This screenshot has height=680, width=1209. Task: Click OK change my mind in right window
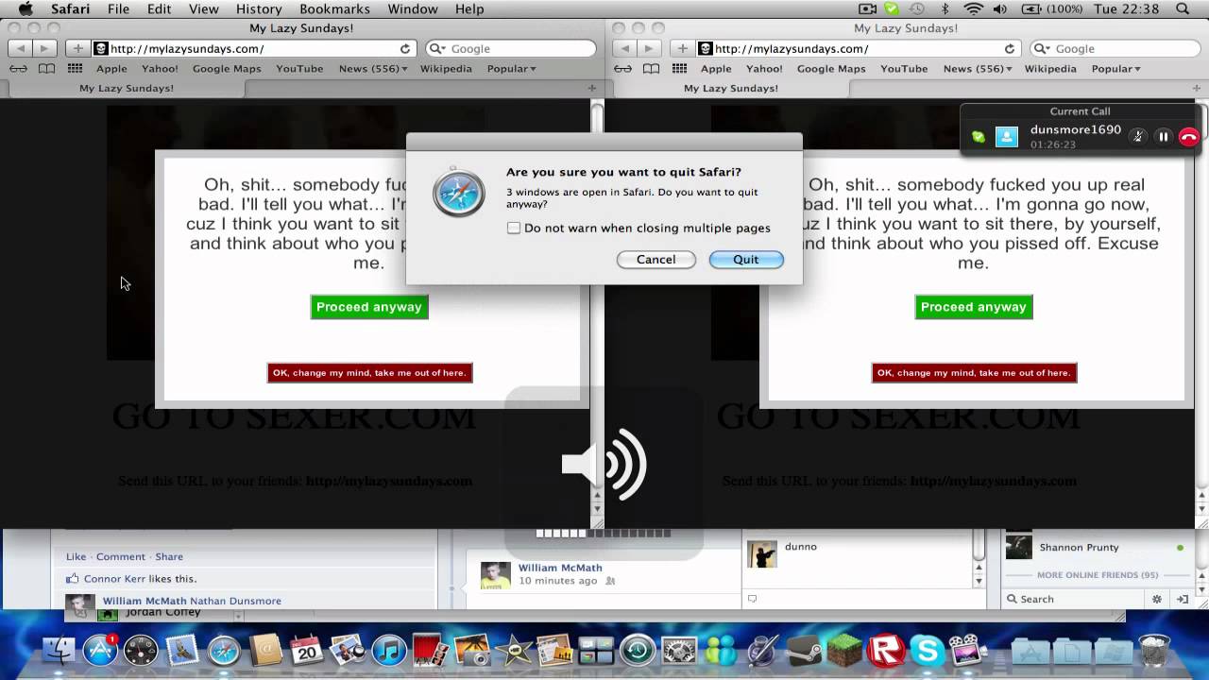[x=974, y=373]
